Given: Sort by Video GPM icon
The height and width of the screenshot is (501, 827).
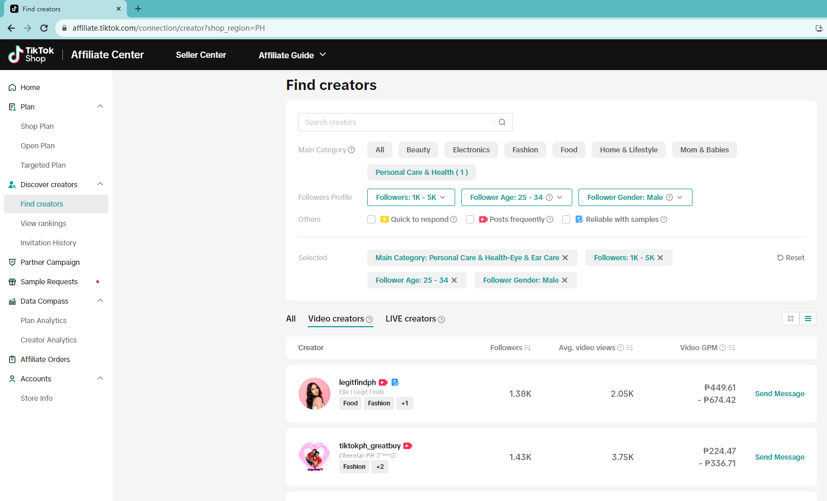Looking at the screenshot, I should coord(732,348).
